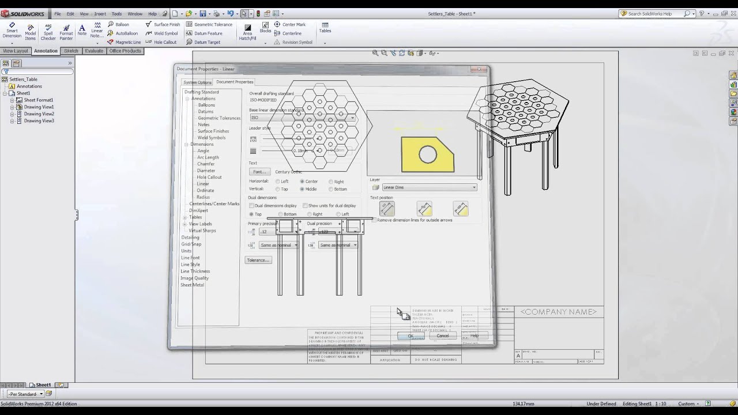Click the Tolerance... button
738x415 pixels.
point(258,260)
